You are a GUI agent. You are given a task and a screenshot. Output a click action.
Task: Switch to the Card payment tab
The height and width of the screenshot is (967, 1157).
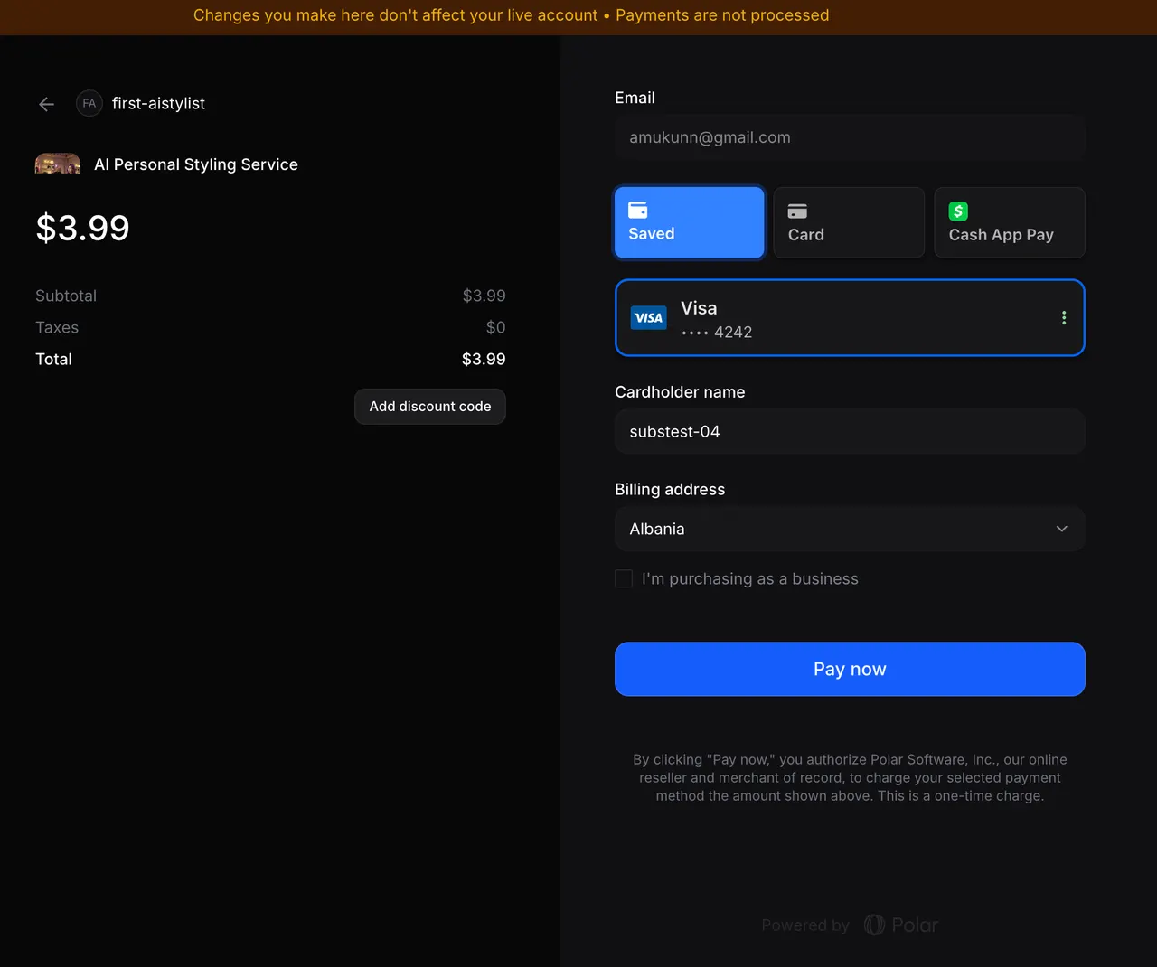(x=849, y=223)
